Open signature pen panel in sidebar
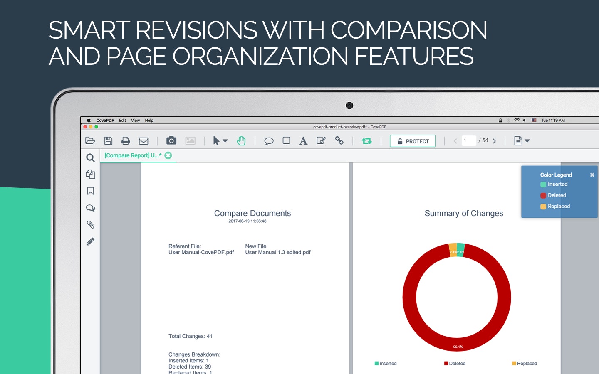 (90, 241)
